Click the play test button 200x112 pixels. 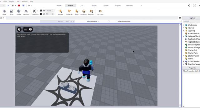[8, 6]
